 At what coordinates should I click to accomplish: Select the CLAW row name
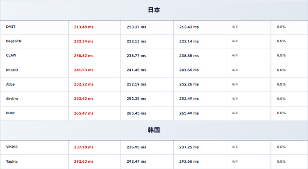pos(11,55)
